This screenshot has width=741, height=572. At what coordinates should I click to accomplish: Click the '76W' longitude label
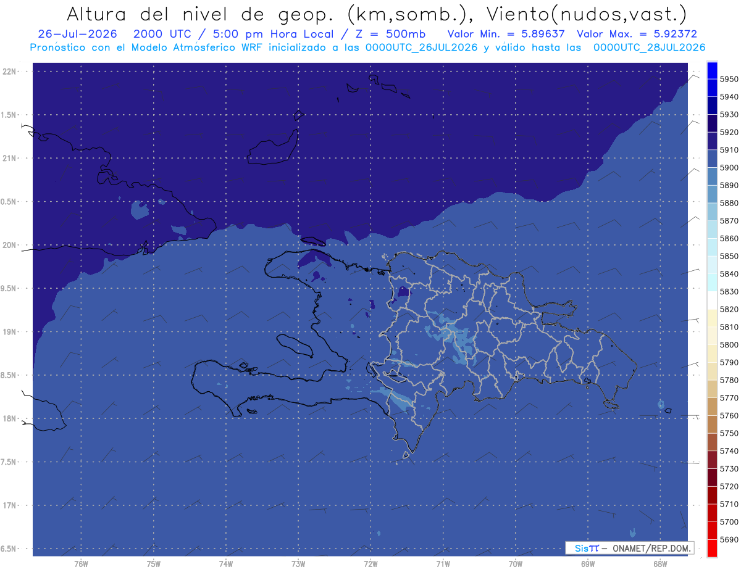coord(81,563)
